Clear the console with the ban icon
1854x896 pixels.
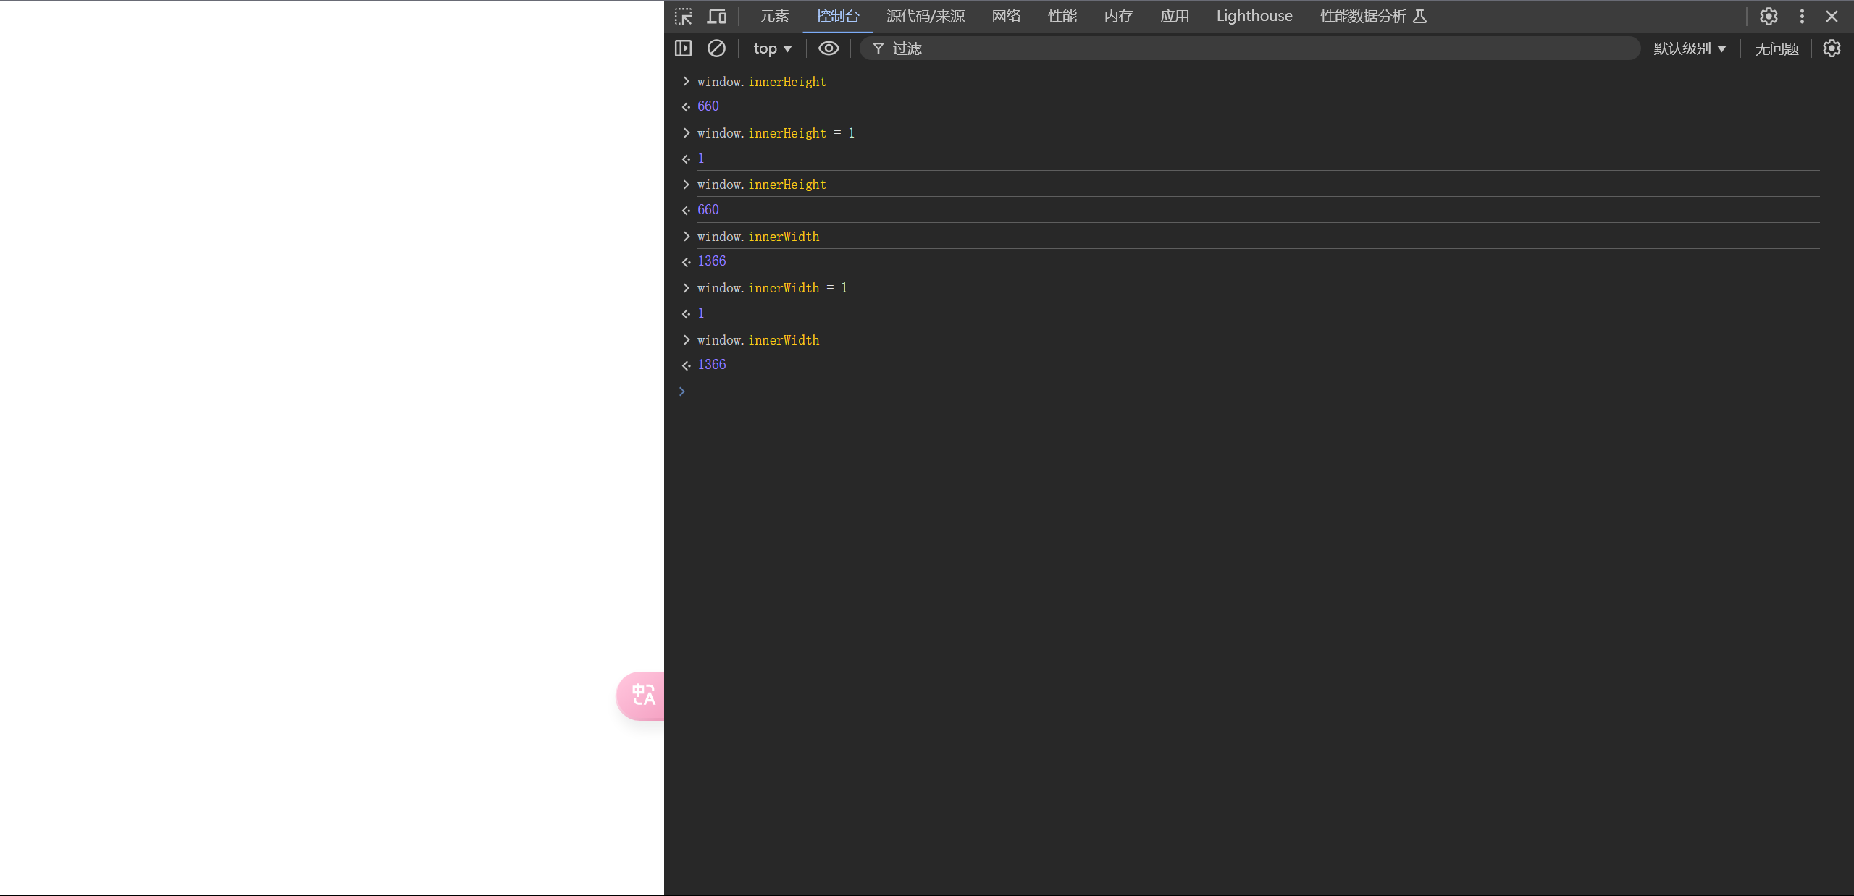[716, 48]
